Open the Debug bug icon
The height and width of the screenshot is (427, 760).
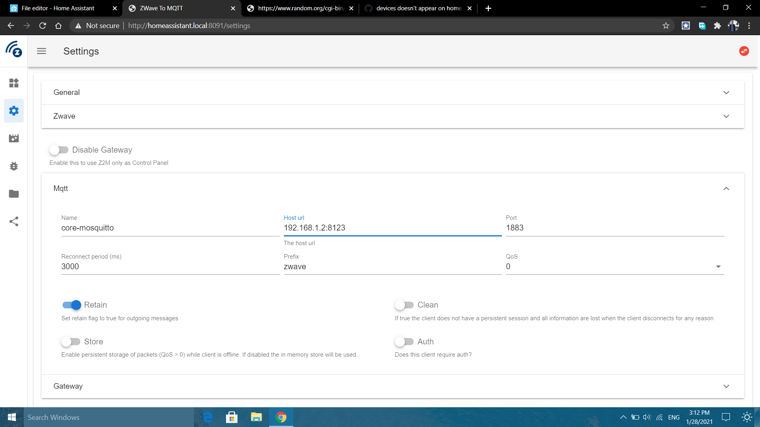pyautogui.click(x=14, y=166)
